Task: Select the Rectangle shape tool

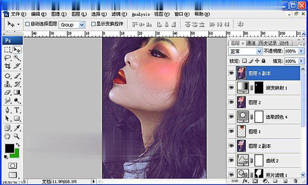Action: coord(17,118)
